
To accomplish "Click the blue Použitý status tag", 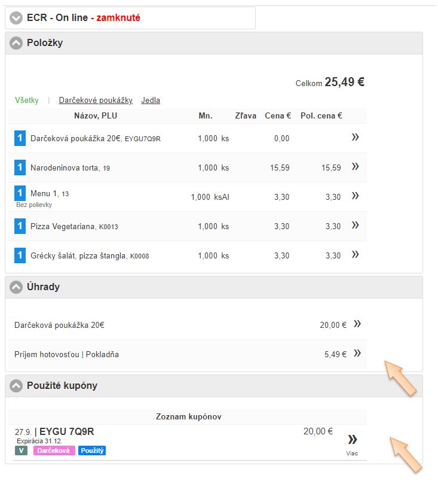I will pyautogui.click(x=92, y=451).
